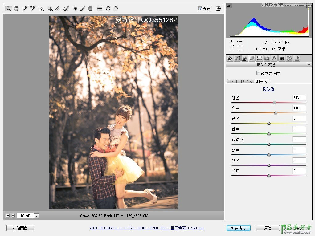Select the Red Eye Removal tool
The image size is (315, 236).
(74, 9)
